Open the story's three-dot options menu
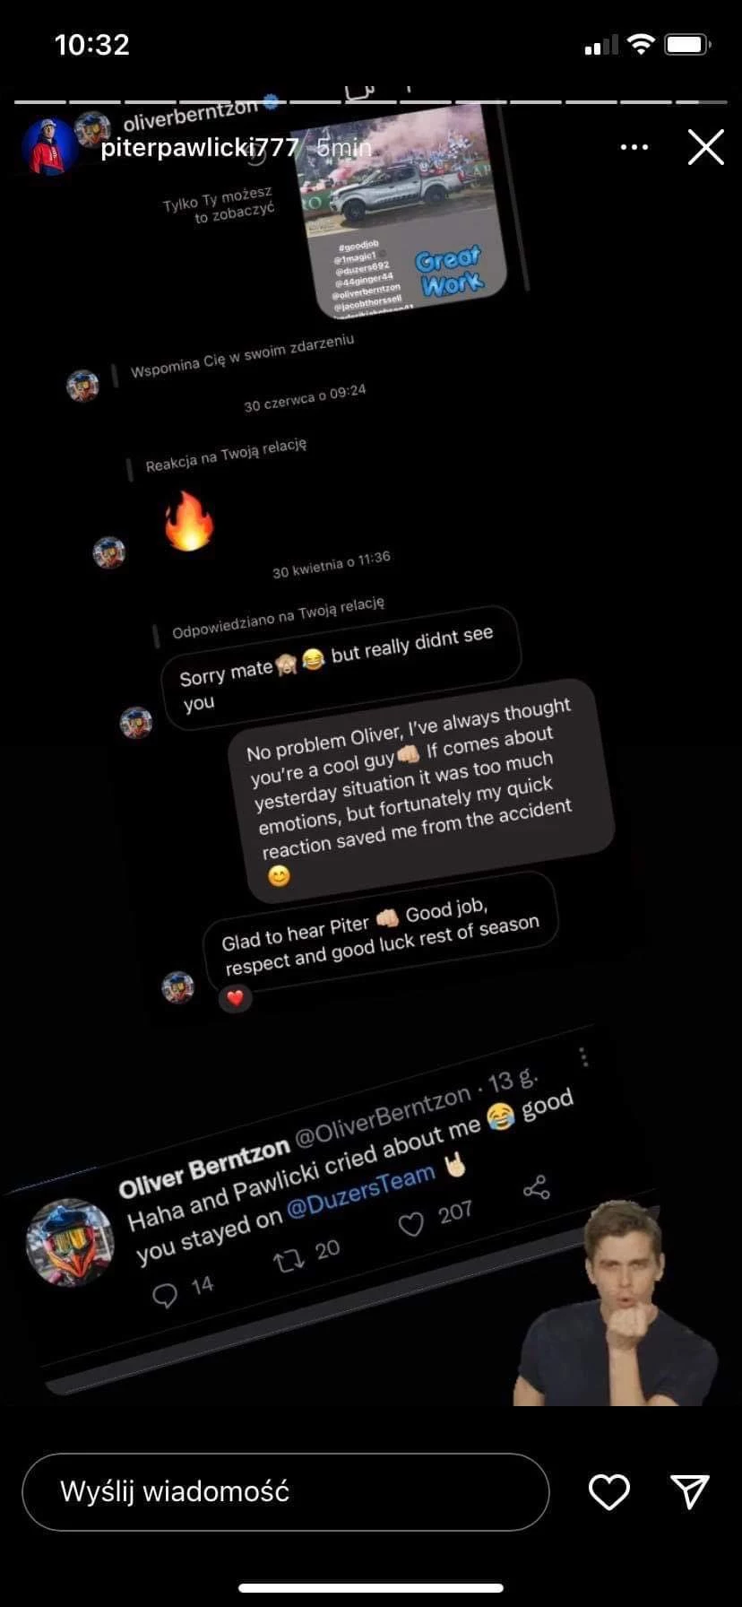Image resolution: width=742 pixels, height=1607 pixels. 634,147
